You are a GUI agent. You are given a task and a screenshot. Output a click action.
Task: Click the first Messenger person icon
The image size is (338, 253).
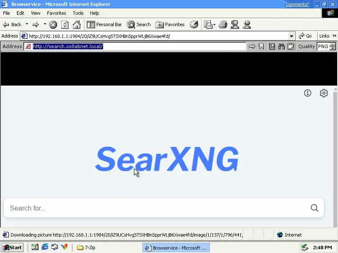point(235,24)
